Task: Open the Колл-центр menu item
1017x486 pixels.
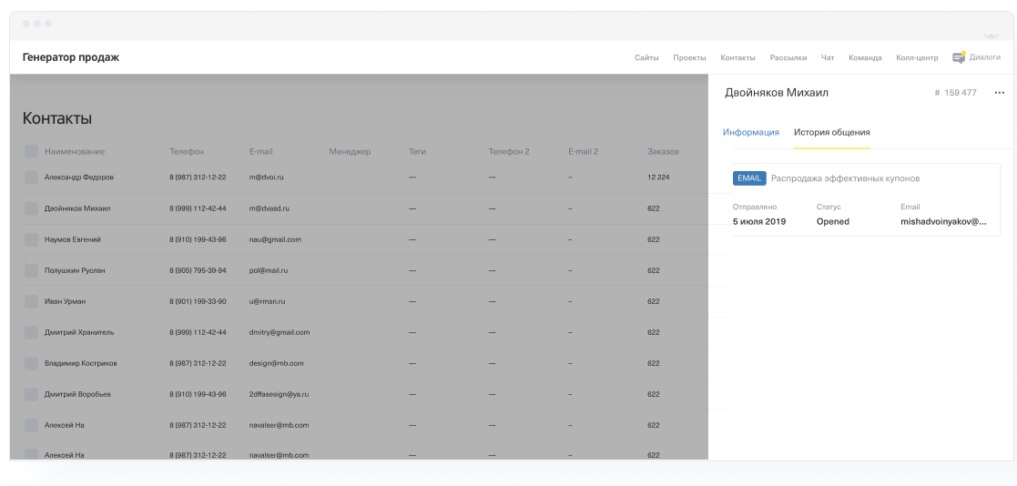Action: pyautogui.click(x=917, y=57)
